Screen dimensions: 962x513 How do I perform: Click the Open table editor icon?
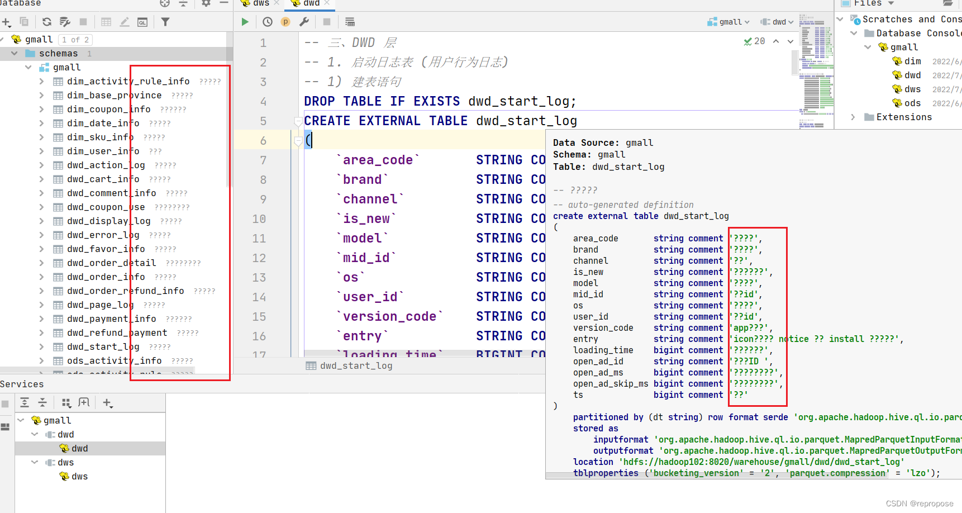tap(106, 22)
